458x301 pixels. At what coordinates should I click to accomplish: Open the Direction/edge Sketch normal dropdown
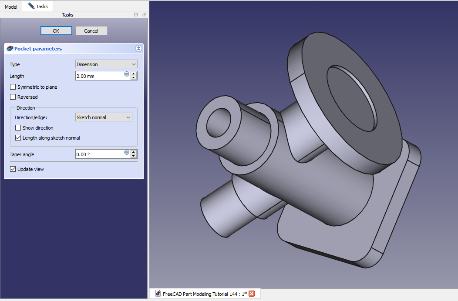[x=104, y=117]
